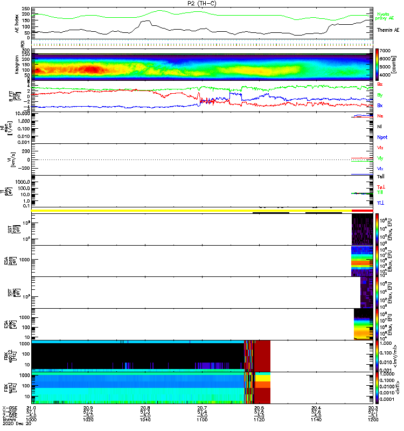Click the second black segment under yellow bar

coord(324,213)
